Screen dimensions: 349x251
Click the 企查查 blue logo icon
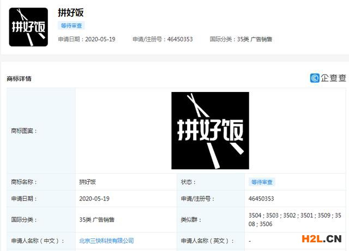[315, 78]
